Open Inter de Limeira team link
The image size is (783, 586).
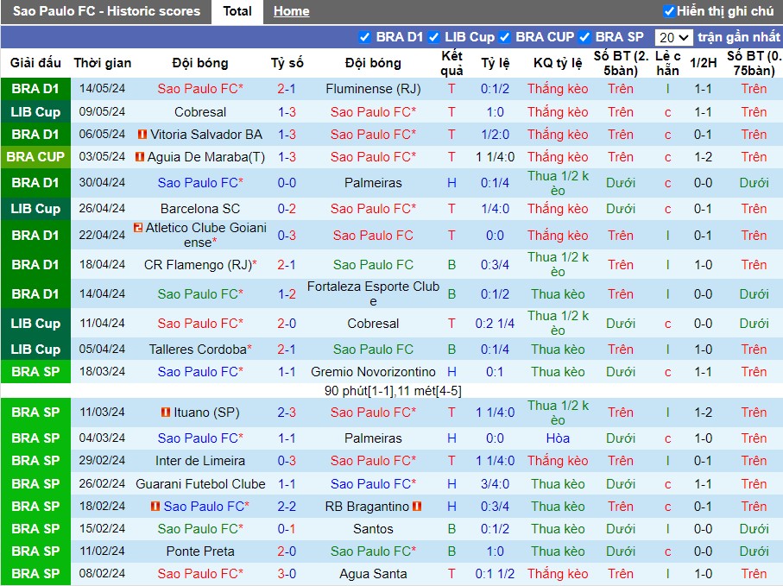[x=200, y=461]
